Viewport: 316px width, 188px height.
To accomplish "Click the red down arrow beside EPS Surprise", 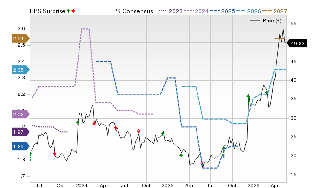I will 73,11.
